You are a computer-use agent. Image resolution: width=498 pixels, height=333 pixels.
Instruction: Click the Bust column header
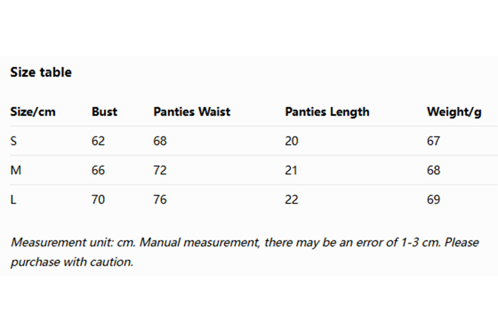coord(104,112)
